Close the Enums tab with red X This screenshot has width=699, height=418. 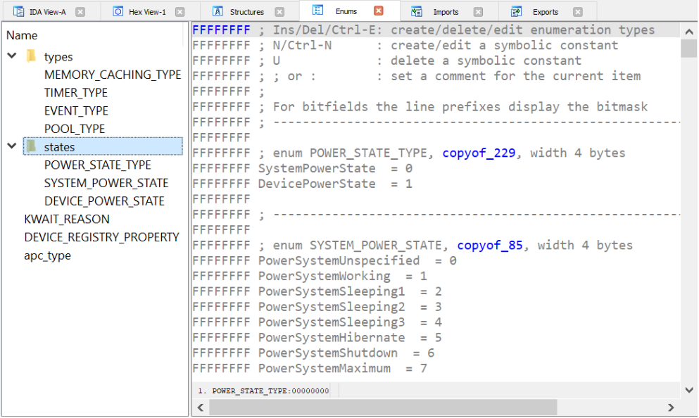(379, 11)
